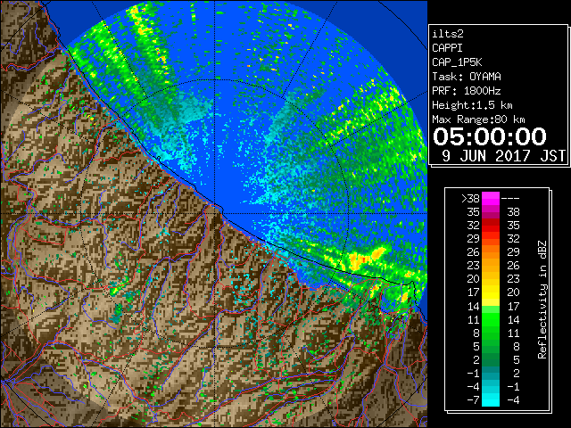Click the 'PRF: 1800Hz' value

pyautogui.click(x=467, y=91)
